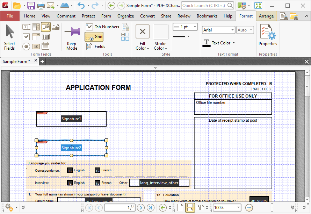Click the Select Fields arrow tool

pyautogui.click(x=9, y=37)
